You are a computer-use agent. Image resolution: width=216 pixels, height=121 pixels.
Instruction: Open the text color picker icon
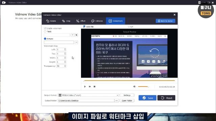[x=76, y=35]
